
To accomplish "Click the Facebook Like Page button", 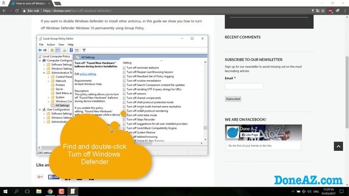I will click(250, 134).
